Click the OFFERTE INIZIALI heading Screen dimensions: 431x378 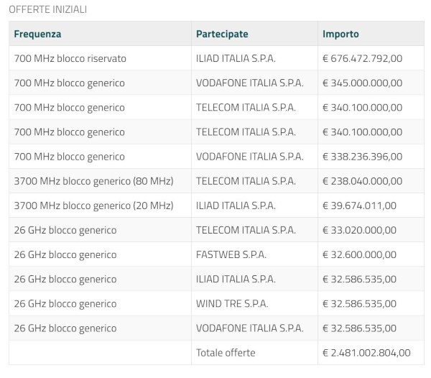pyautogui.click(x=48, y=9)
